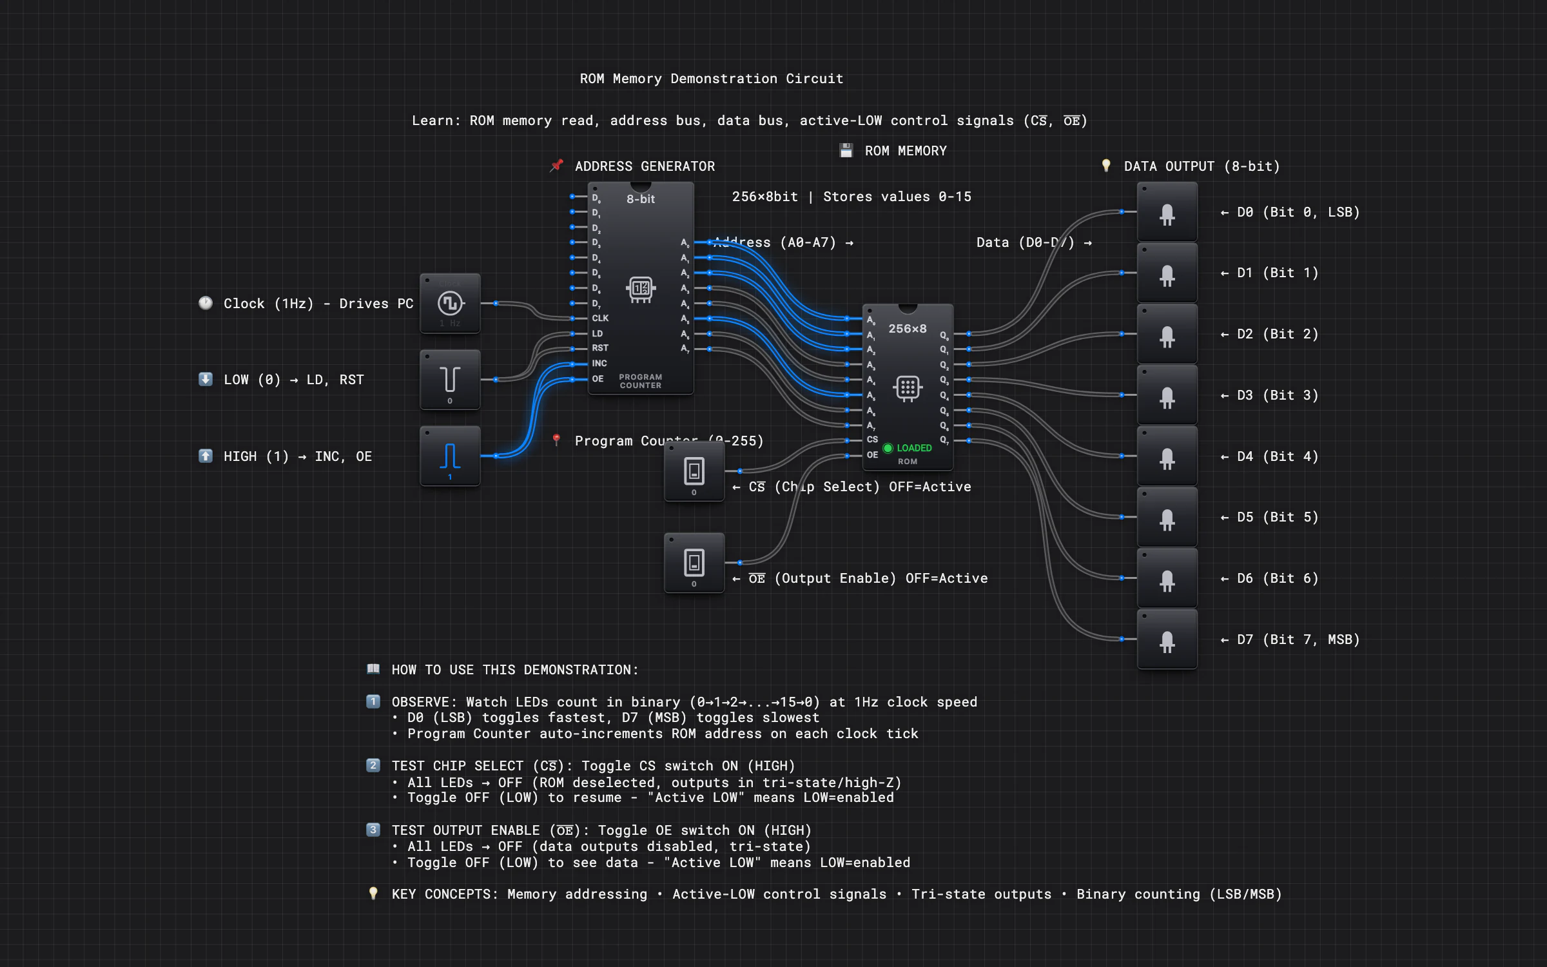Select the '256×8bit | Stores values 0-15' text
Viewport: 1547px width, 967px height.
click(x=851, y=197)
